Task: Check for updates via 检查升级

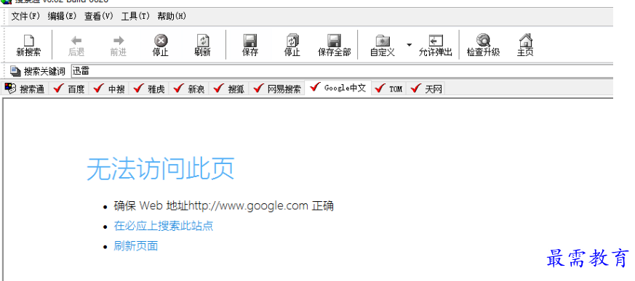Action: [483, 45]
